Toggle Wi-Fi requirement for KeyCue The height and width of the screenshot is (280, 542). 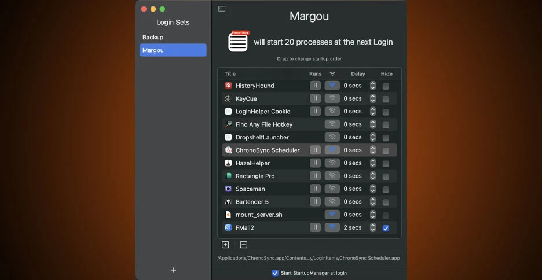(x=332, y=98)
